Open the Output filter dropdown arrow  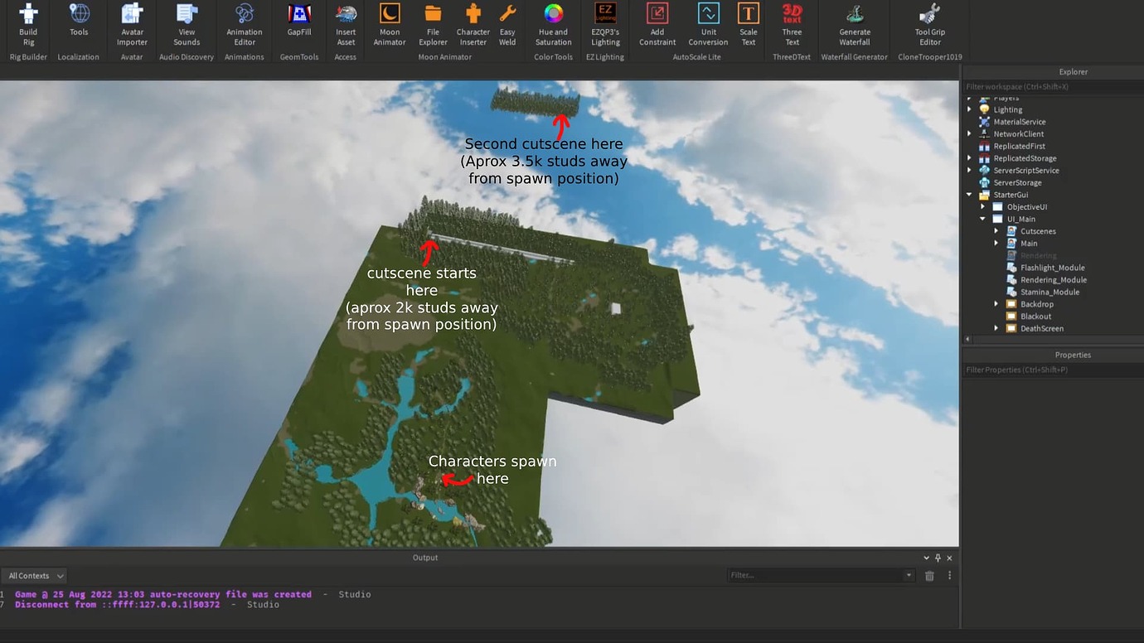coord(909,575)
